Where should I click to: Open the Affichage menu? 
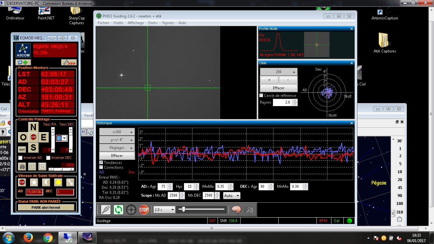(136, 23)
